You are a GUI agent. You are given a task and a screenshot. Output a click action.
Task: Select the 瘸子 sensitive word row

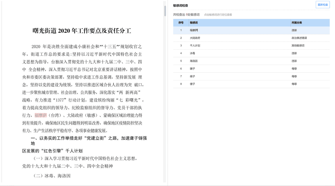[x=251, y=76]
